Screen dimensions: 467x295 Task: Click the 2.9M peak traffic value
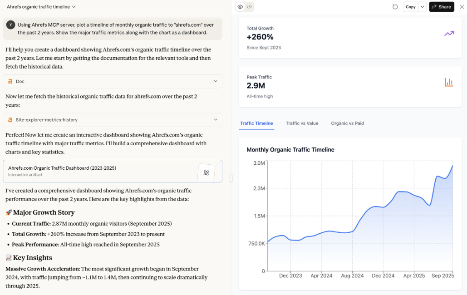(256, 86)
